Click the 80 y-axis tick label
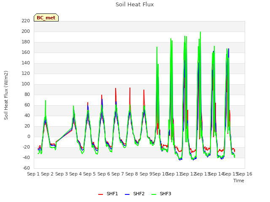This screenshot has width=270, height=202. 27,94
